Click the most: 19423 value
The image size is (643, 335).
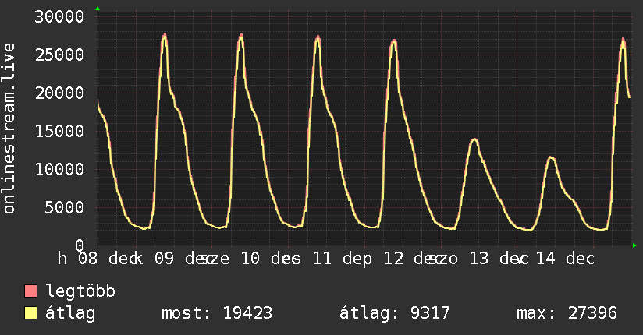click(217, 313)
